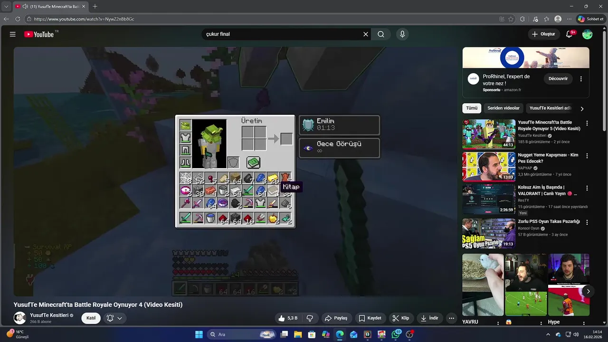The width and height of the screenshot is (608, 342).
Task: Add this page to favorites star
Action: (511, 19)
